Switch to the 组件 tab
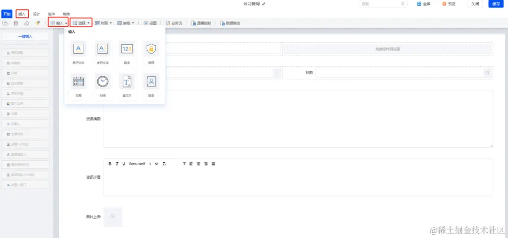The height and width of the screenshot is (238, 508). [52, 14]
